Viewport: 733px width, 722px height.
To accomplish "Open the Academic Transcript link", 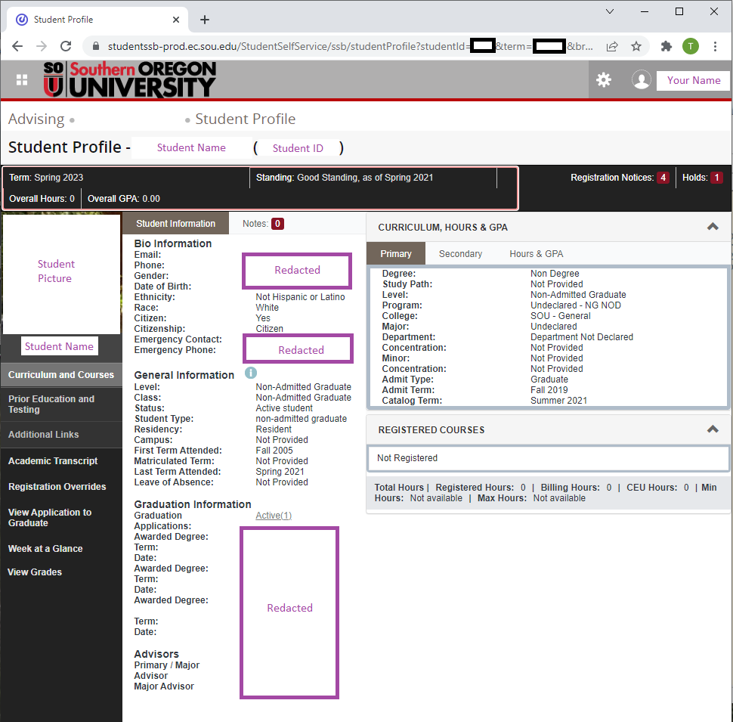I will click(x=53, y=461).
